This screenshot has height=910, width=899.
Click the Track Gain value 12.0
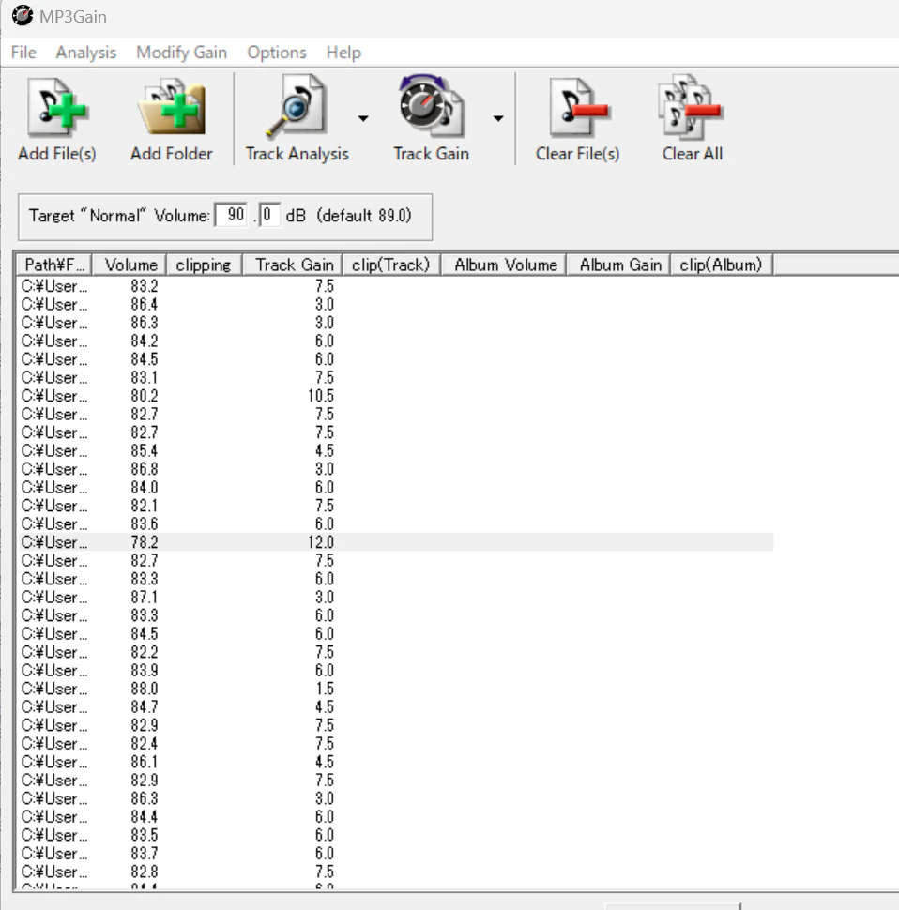click(x=321, y=542)
